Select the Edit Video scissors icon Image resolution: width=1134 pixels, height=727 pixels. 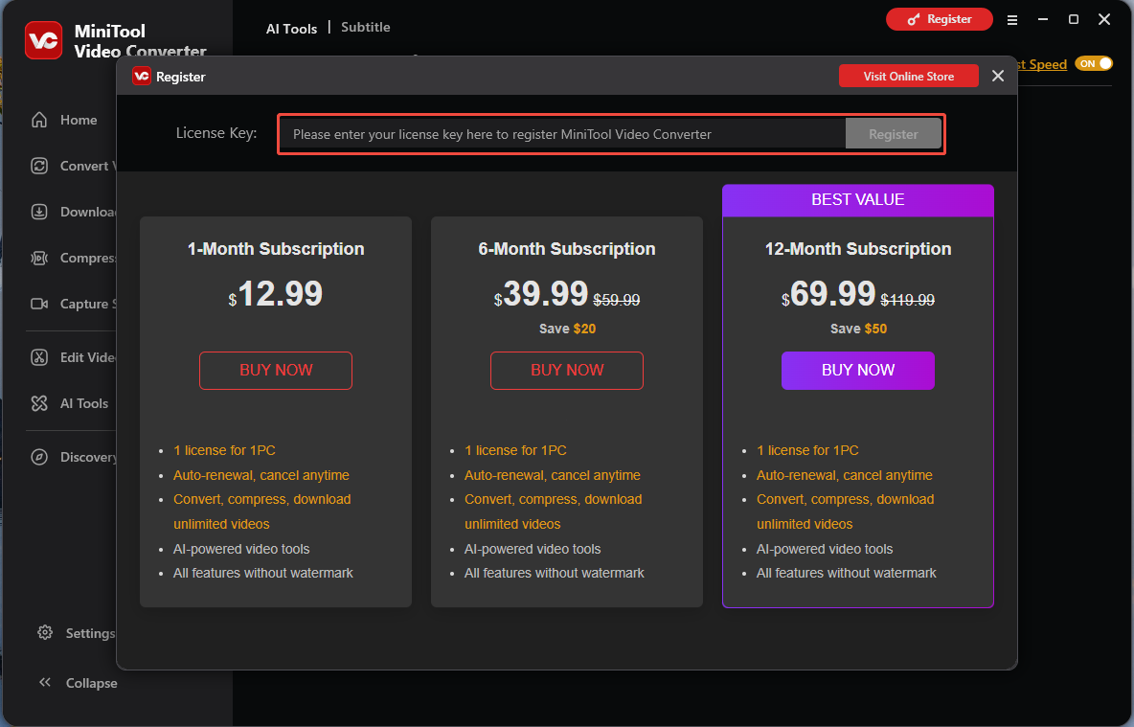39,357
